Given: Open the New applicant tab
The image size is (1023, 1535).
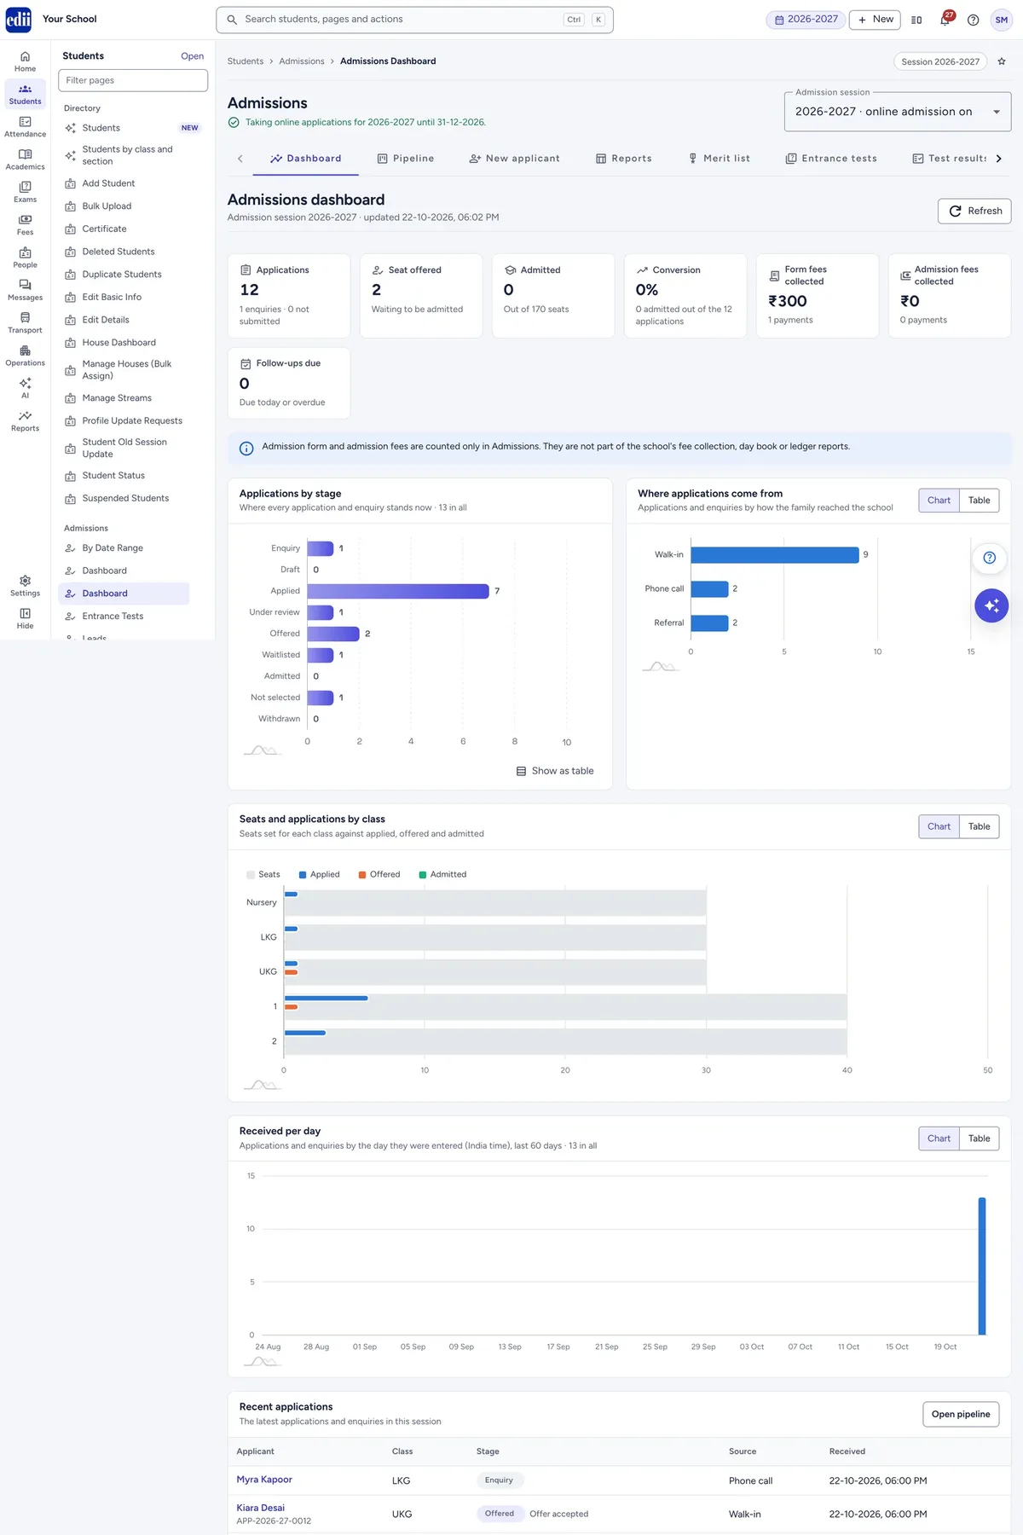Looking at the screenshot, I should point(514,159).
